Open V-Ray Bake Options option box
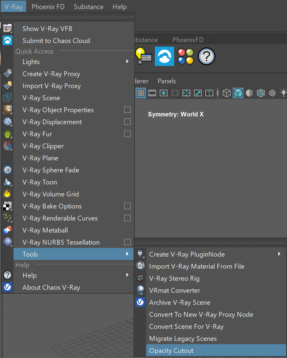The width and height of the screenshot is (287, 358). pyautogui.click(x=127, y=206)
